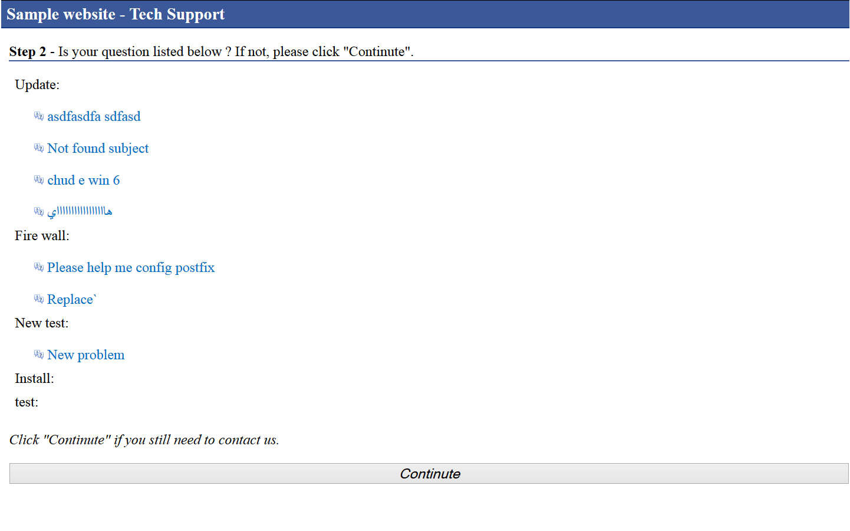Image resolution: width=850 pixels, height=531 pixels.
Task: Click the icon beside "Please help me config postfix"
Action: [39, 267]
